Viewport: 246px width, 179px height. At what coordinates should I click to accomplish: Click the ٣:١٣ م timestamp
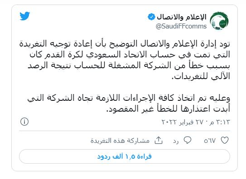tap(219, 122)
